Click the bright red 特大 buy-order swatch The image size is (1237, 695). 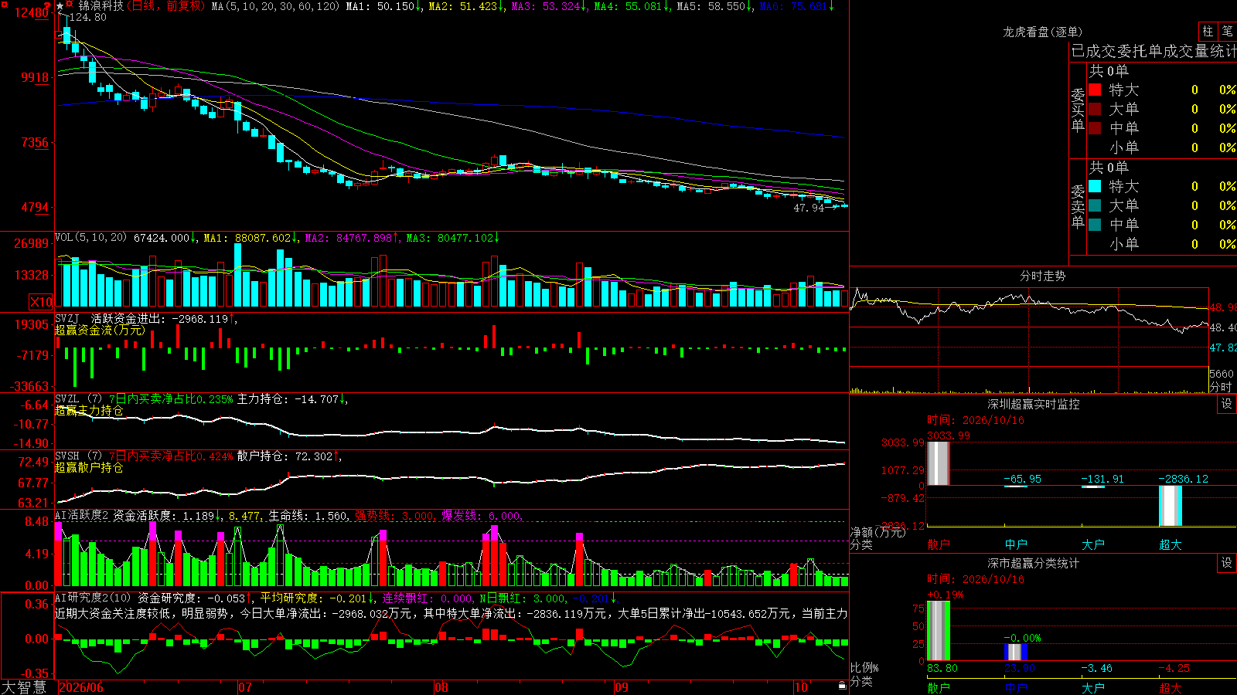pyautogui.click(x=1095, y=90)
